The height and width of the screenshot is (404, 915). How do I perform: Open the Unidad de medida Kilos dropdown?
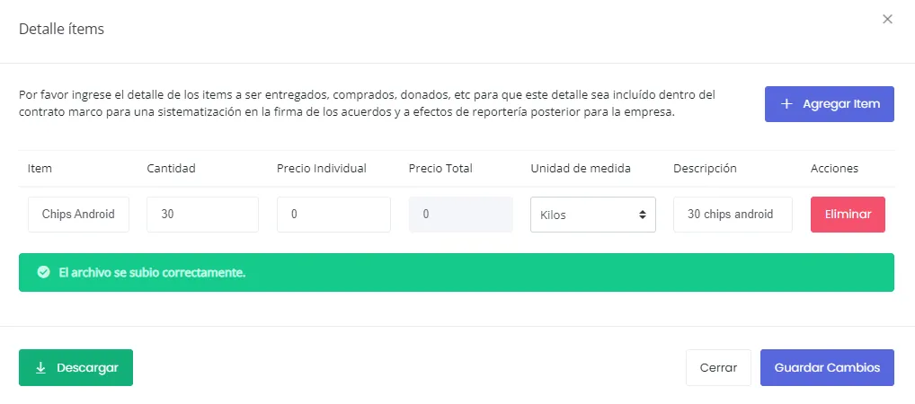point(592,215)
